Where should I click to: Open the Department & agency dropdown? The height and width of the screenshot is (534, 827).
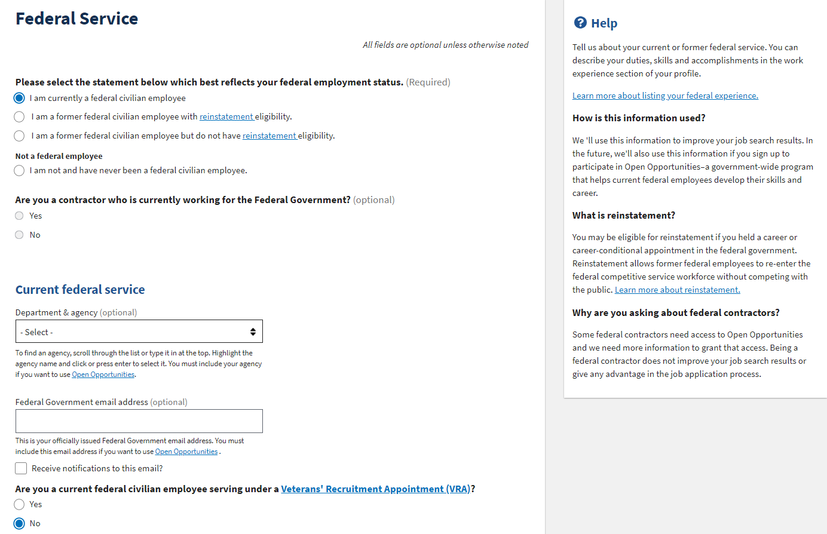pyautogui.click(x=131, y=332)
